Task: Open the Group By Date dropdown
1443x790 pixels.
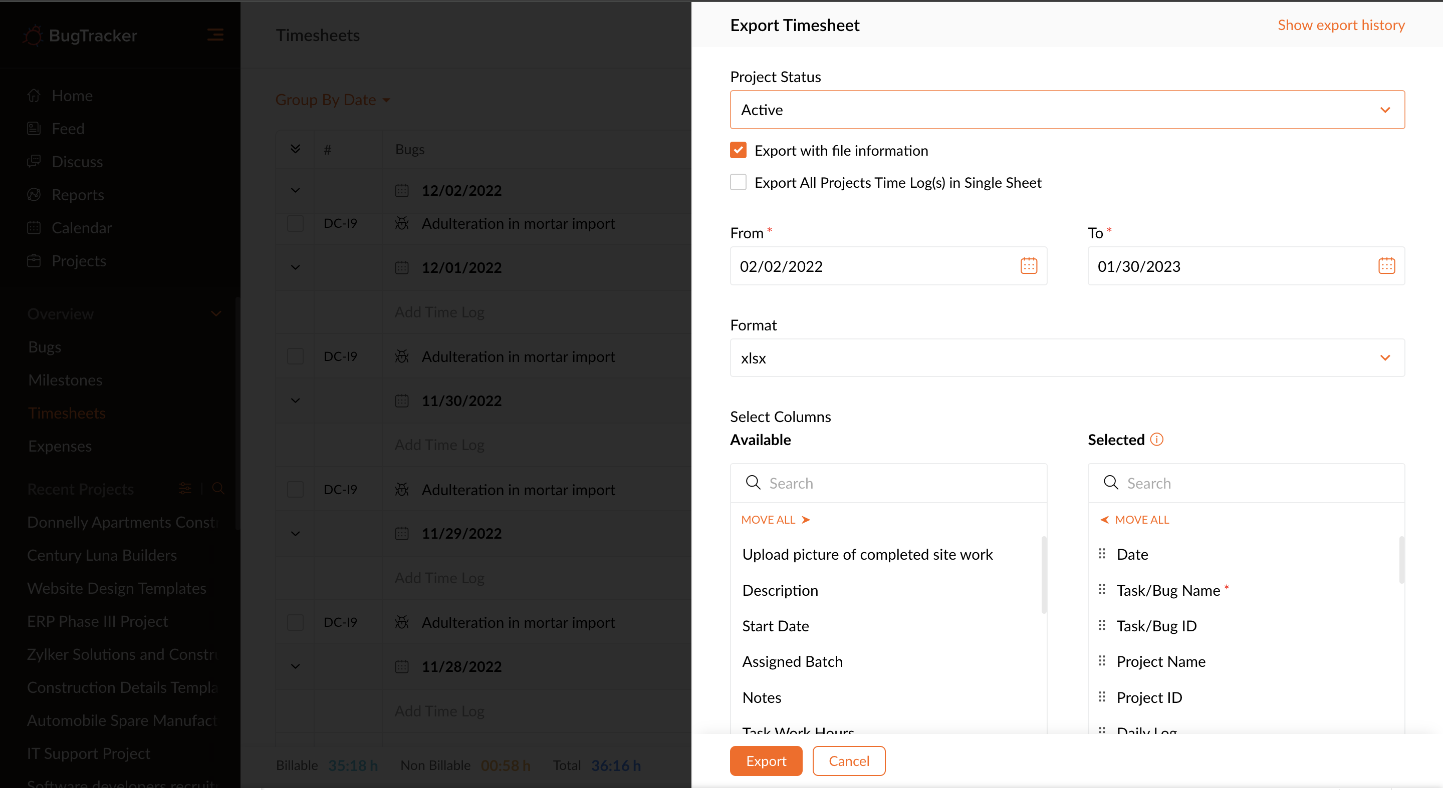Action: (x=333, y=100)
